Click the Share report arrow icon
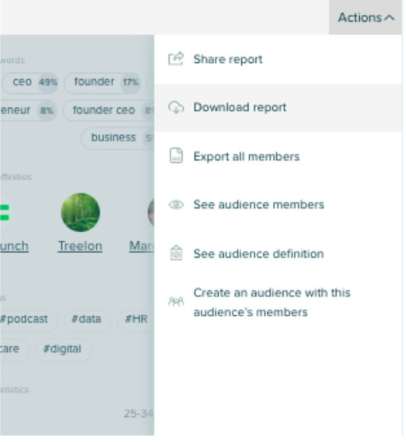The width and height of the screenshot is (406, 442). pos(176,59)
